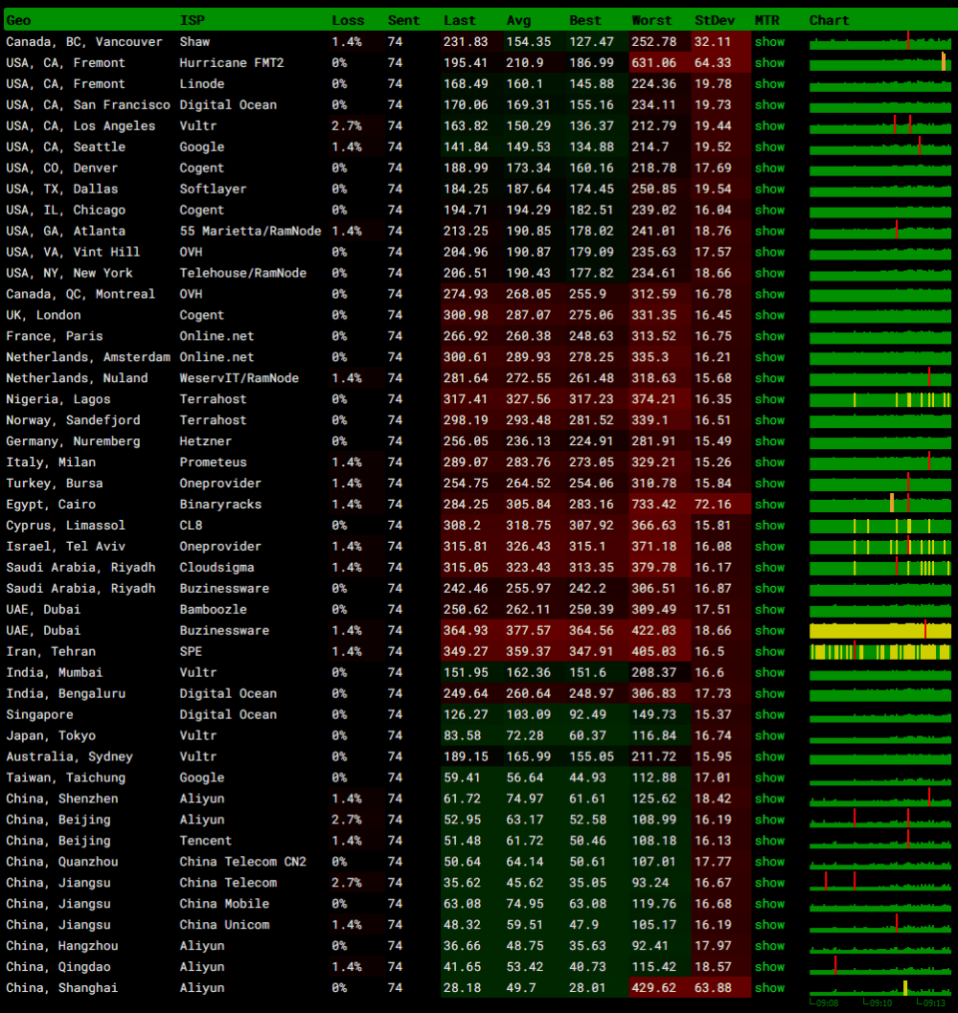This screenshot has height=1013, width=958.
Task: Show MTR for Nuland WeservIT/RamNode
Action: 769,378
